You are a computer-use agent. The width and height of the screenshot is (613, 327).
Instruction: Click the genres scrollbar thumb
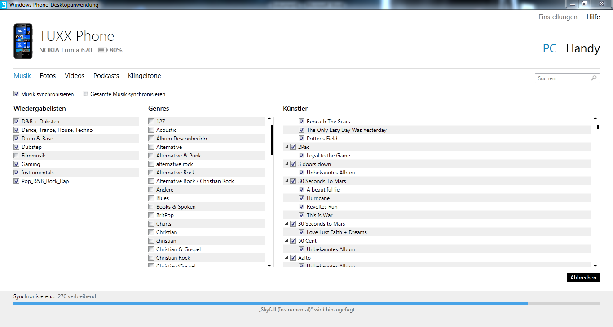point(272,140)
